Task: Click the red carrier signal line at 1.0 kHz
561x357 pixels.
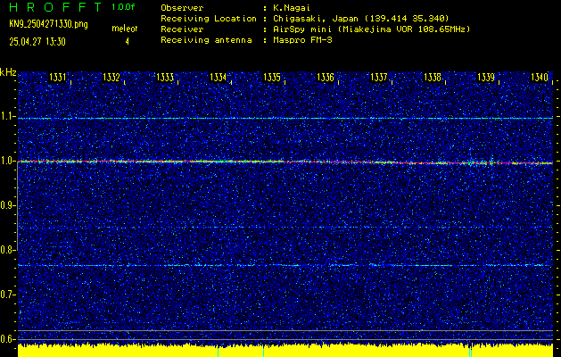Action: [285, 162]
